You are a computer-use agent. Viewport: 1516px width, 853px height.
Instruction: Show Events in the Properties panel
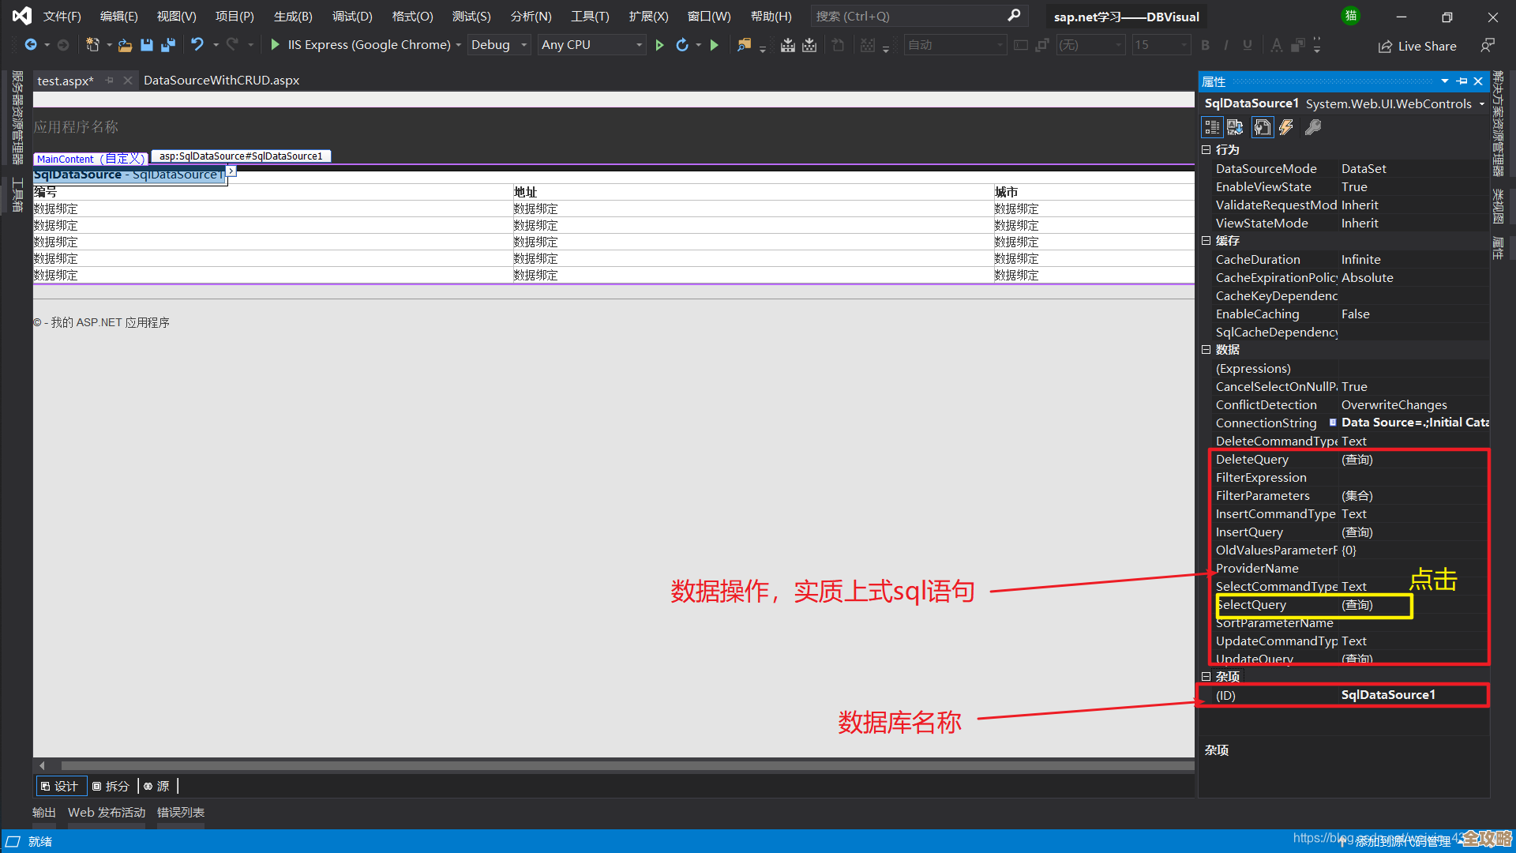[x=1287, y=126]
